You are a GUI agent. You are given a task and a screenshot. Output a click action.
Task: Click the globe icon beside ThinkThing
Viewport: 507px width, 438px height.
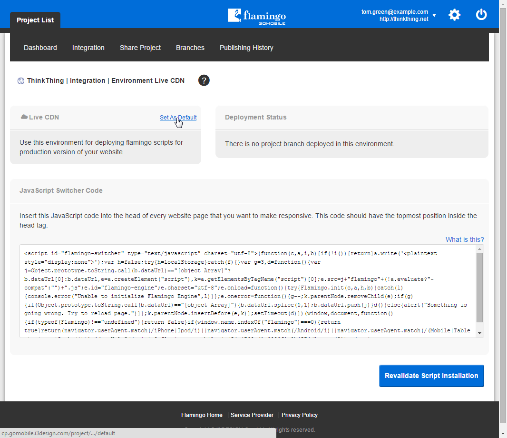pos(21,81)
